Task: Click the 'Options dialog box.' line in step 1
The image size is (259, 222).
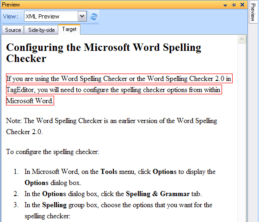Action: coord(53,183)
